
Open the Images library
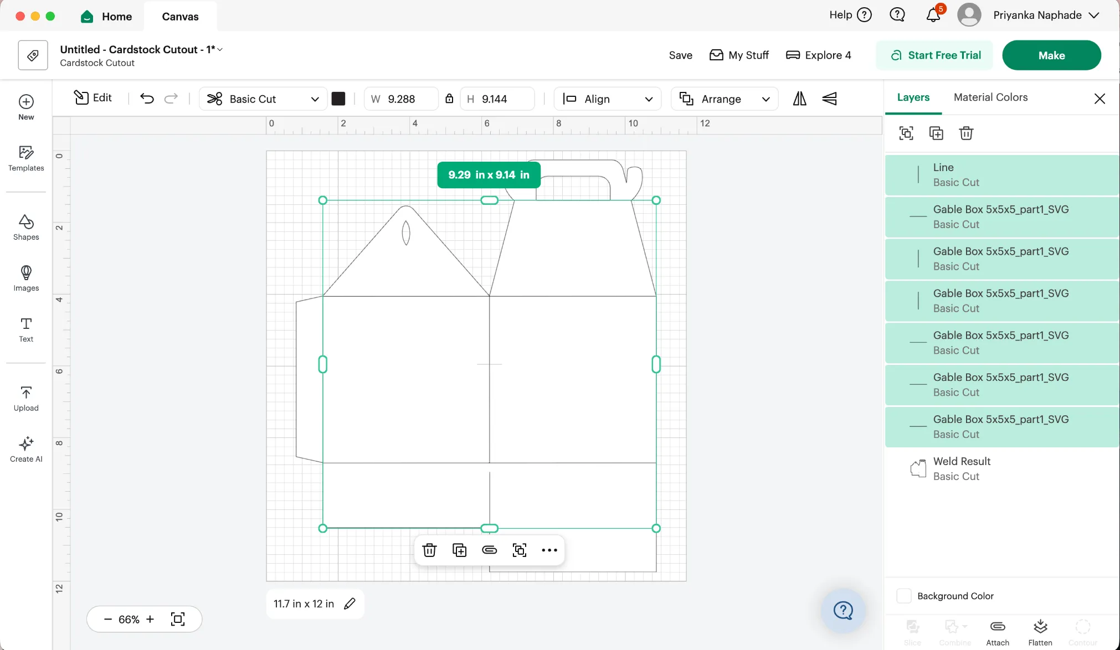coord(26,278)
